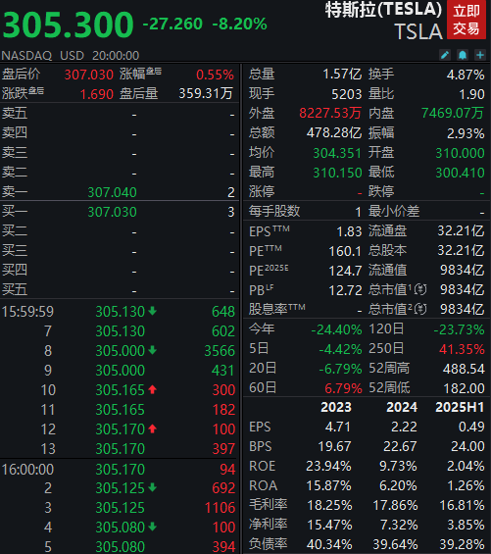Select the 2023 负债率 value 40.34%
Image resolution: width=491 pixels, height=554 pixels.
click(329, 544)
